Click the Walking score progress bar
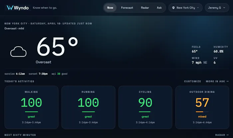The width and height of the screenshot is (233, 138). pos(31,112)
